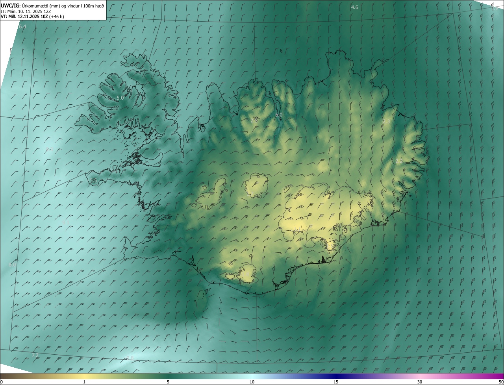504x385 pixels.
Task: Click the color bar tick label 1
Action: tap(84, 382)
